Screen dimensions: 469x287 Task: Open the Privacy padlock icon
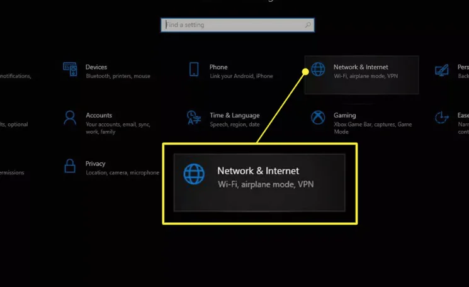pos(70,166)
